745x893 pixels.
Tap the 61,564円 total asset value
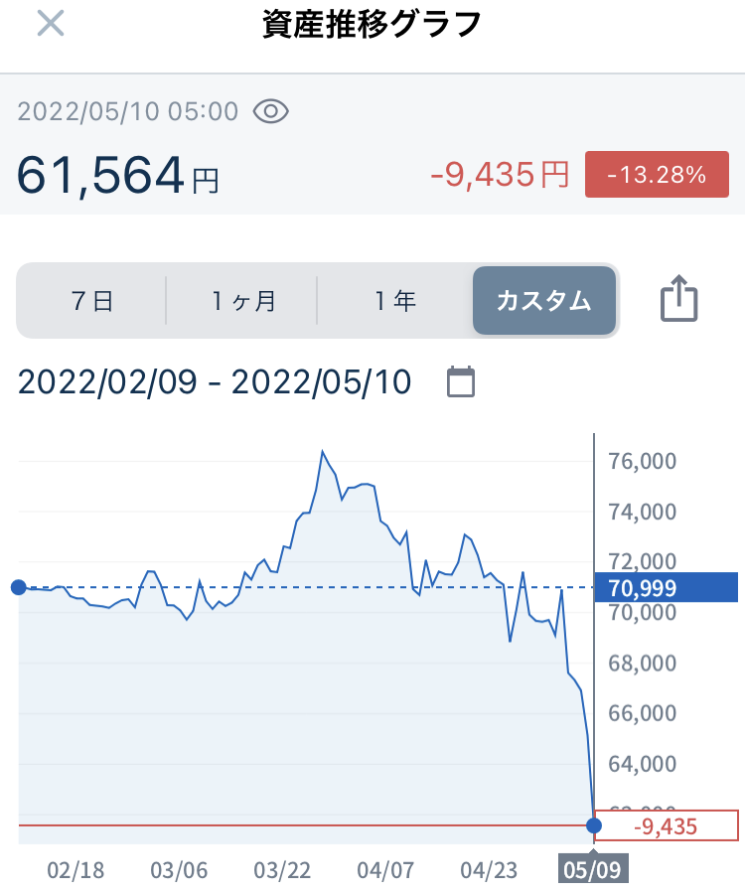point(118,176)
